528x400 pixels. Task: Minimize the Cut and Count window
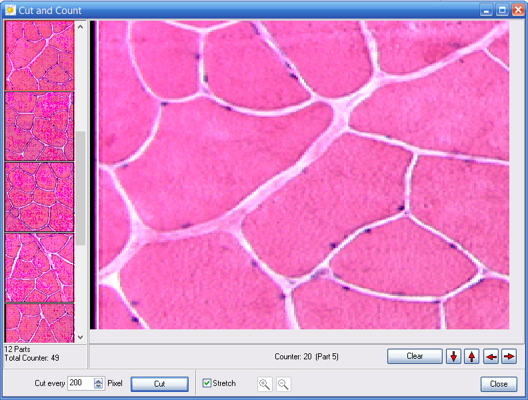coord(486,10)
